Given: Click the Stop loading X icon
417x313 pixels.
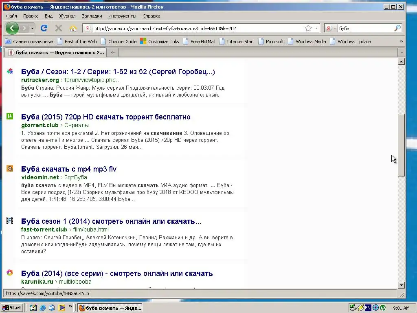Looking at the screenshot, I should point(59,28).
